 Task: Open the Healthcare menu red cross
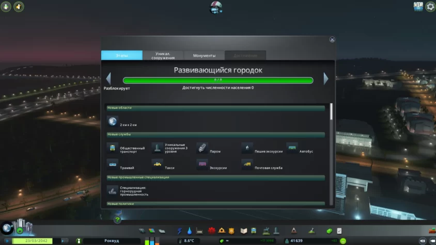212,231
